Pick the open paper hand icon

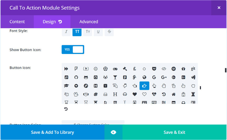point(164,86)
